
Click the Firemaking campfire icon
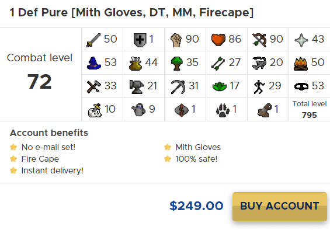[301, 64]
